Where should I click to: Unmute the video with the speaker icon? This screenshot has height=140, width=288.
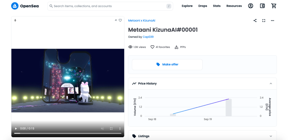(x=102, y=129)
